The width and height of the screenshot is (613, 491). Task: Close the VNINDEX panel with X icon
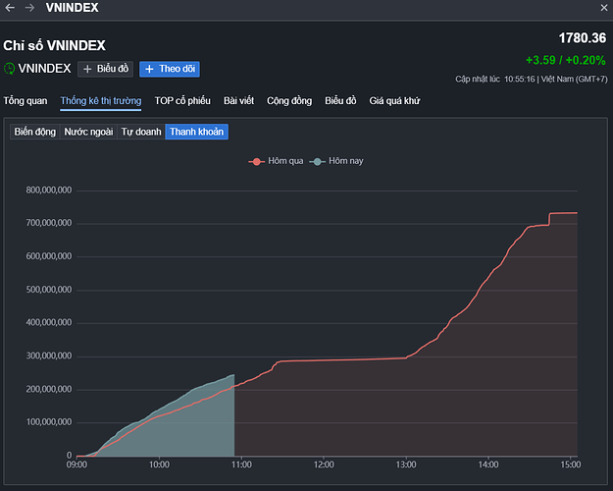(x=604, y=8)
